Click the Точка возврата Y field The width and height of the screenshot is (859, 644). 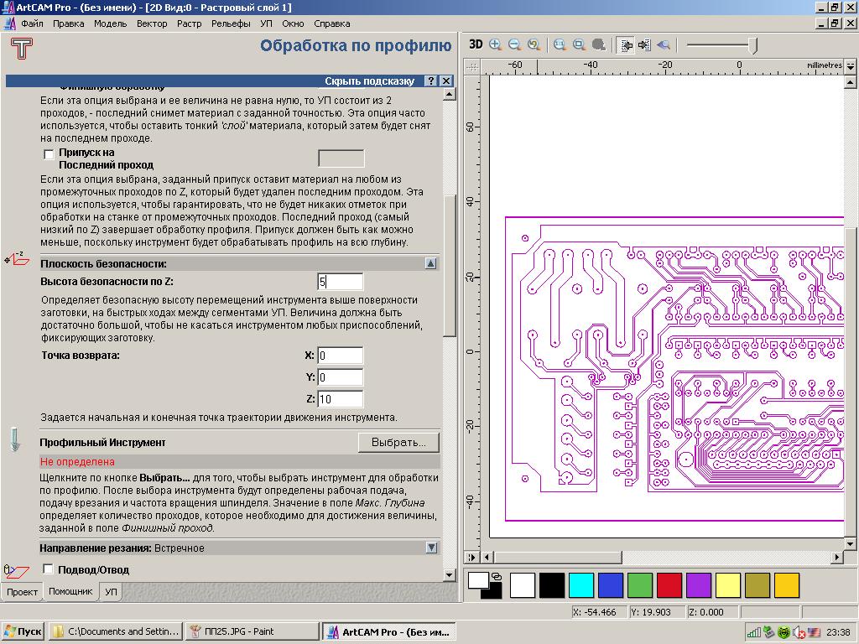pos(341,377)
